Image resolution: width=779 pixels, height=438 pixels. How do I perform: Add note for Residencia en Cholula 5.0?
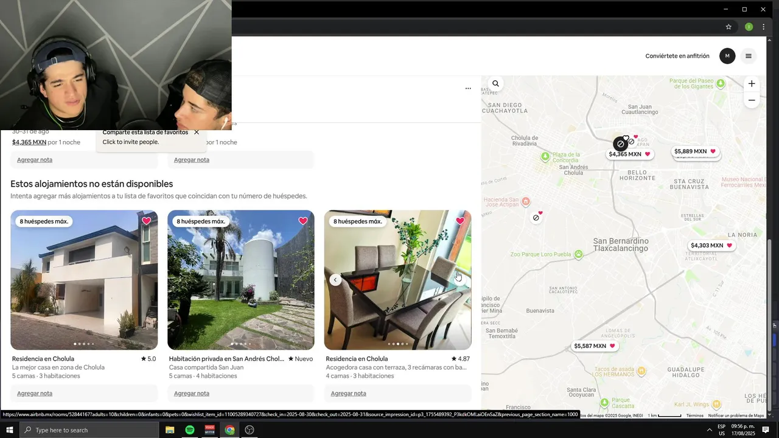click(35, 394)
